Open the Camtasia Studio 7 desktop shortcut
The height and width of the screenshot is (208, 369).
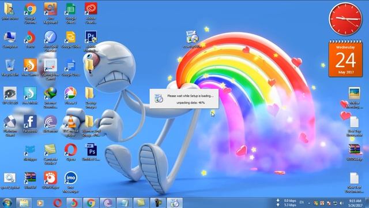50,154
